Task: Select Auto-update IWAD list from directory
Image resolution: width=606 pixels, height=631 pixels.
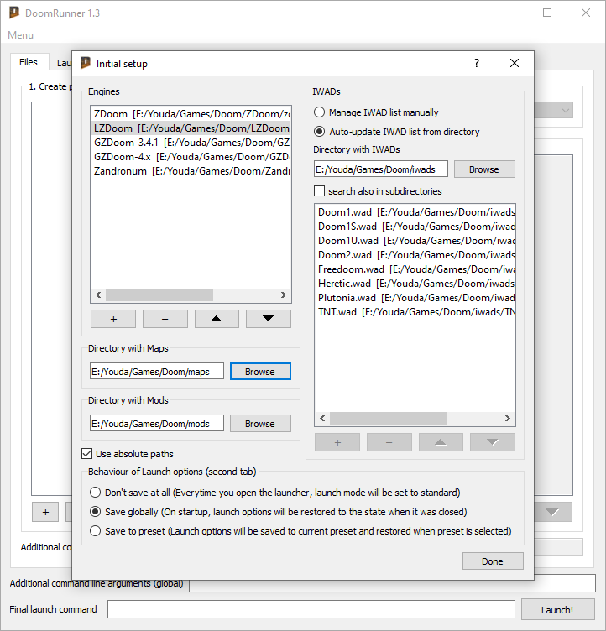Action: pyautogui.click(x=397, y=132)
